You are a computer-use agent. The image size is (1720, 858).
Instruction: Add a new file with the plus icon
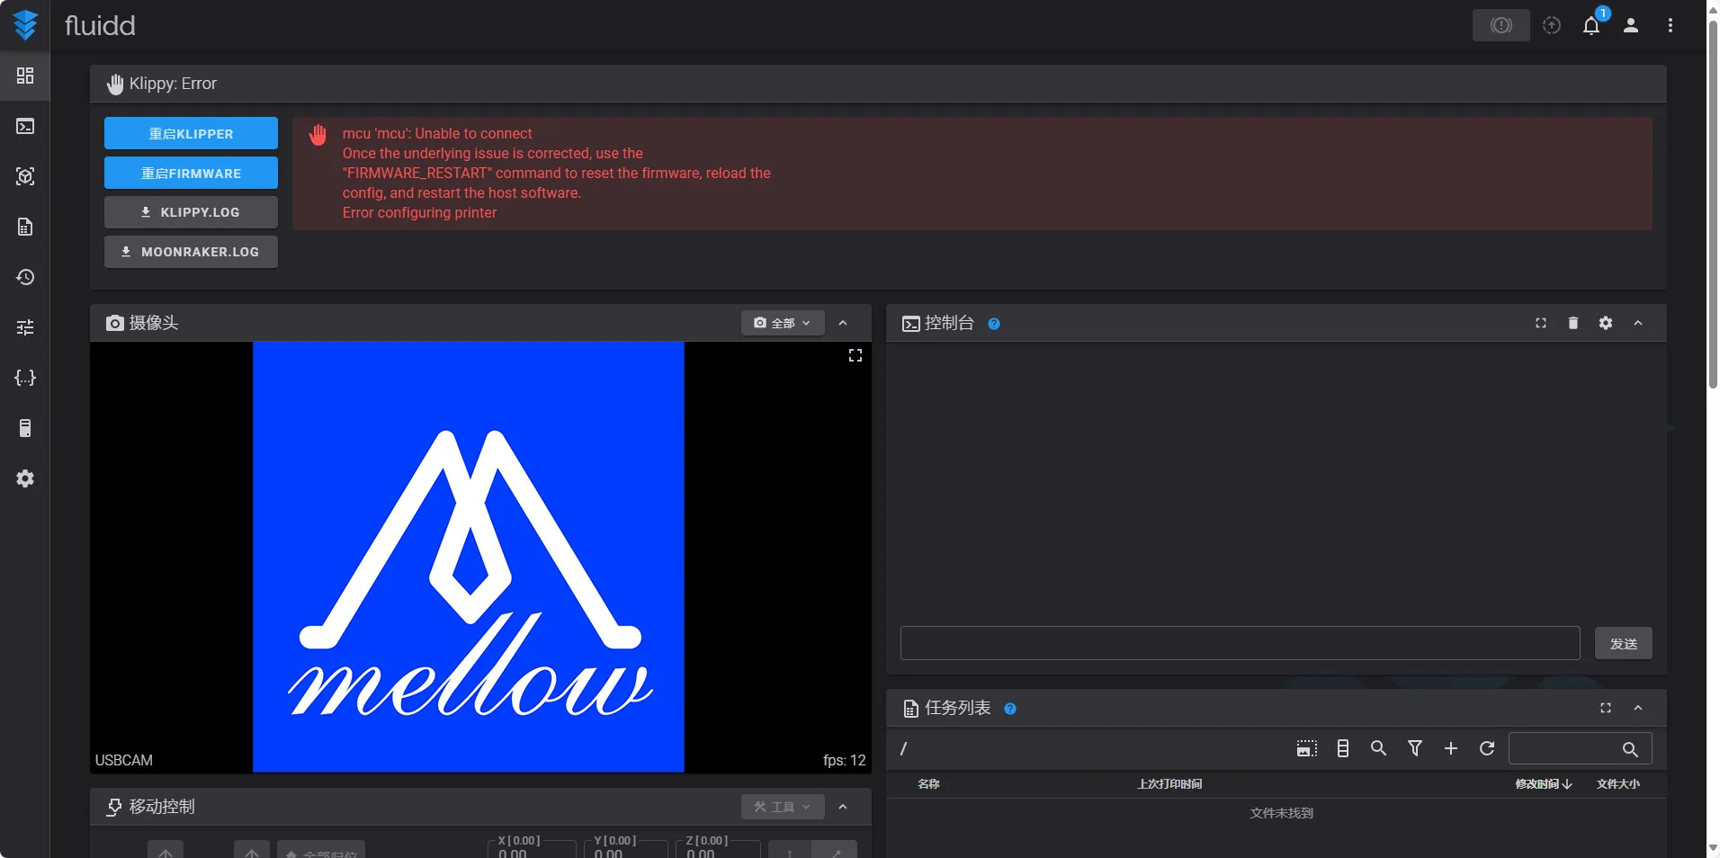[1451, 748]
